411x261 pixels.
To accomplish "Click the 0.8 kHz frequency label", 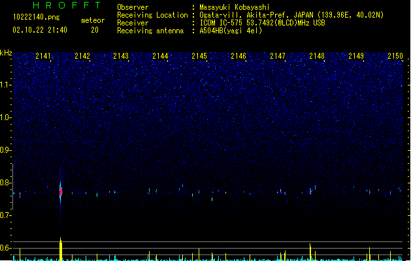I will (5, 183).
